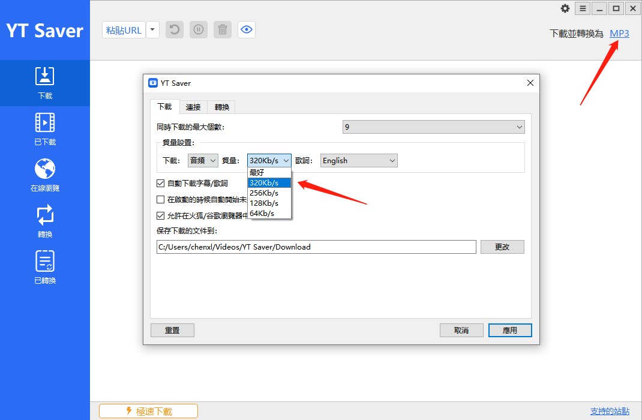Click the trash delete toolbar icon

[x=223, y=30]
